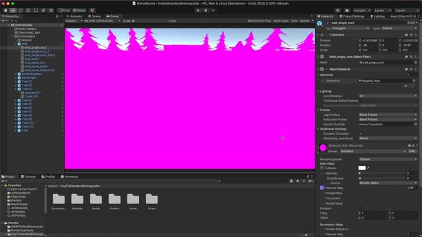This screenshot has height=237, width=422.
Task: Lock the Hierarchy panel
Action: (x=57, y=16)
